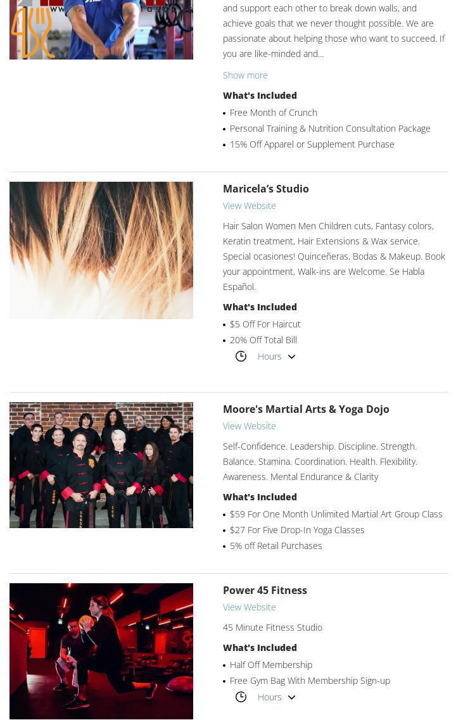
Task: Click the orange fork and knife icon
Action: pyautogui.click(x=32, y=32)
